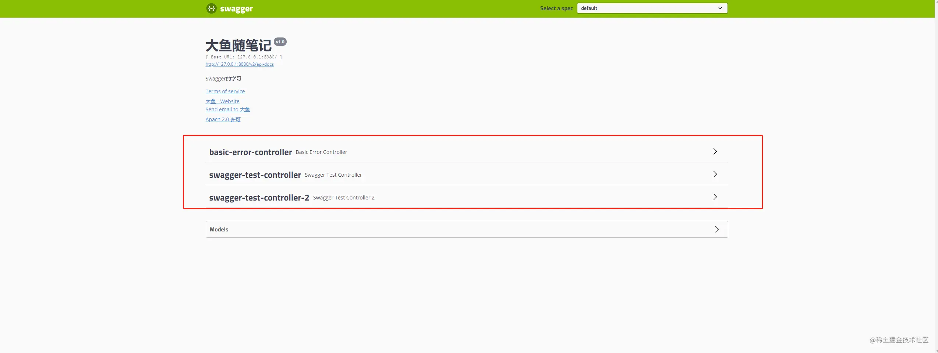Click the Select a spec label
Viewport: 938px width, 353px height.
556,8
